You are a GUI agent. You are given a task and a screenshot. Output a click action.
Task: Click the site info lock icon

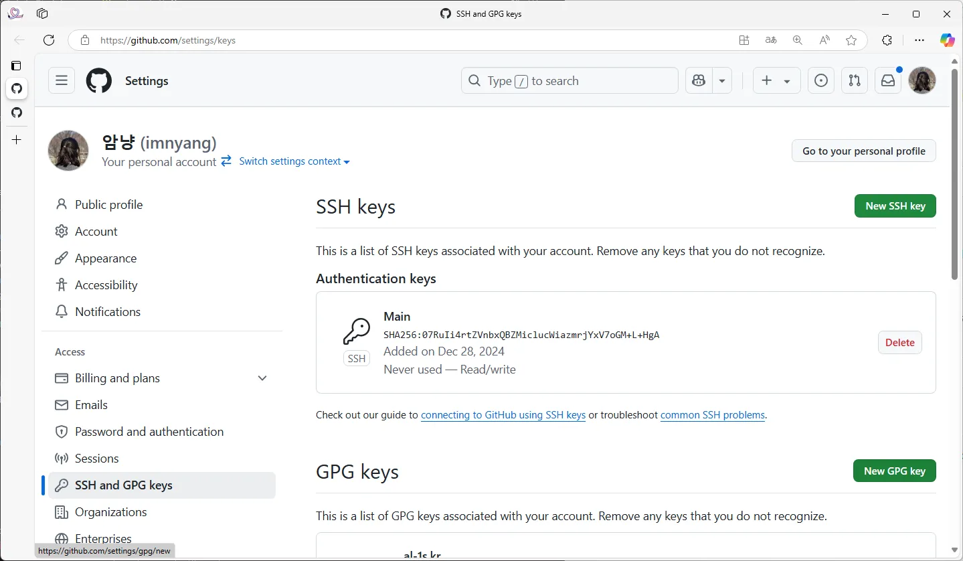click(84, 40)
